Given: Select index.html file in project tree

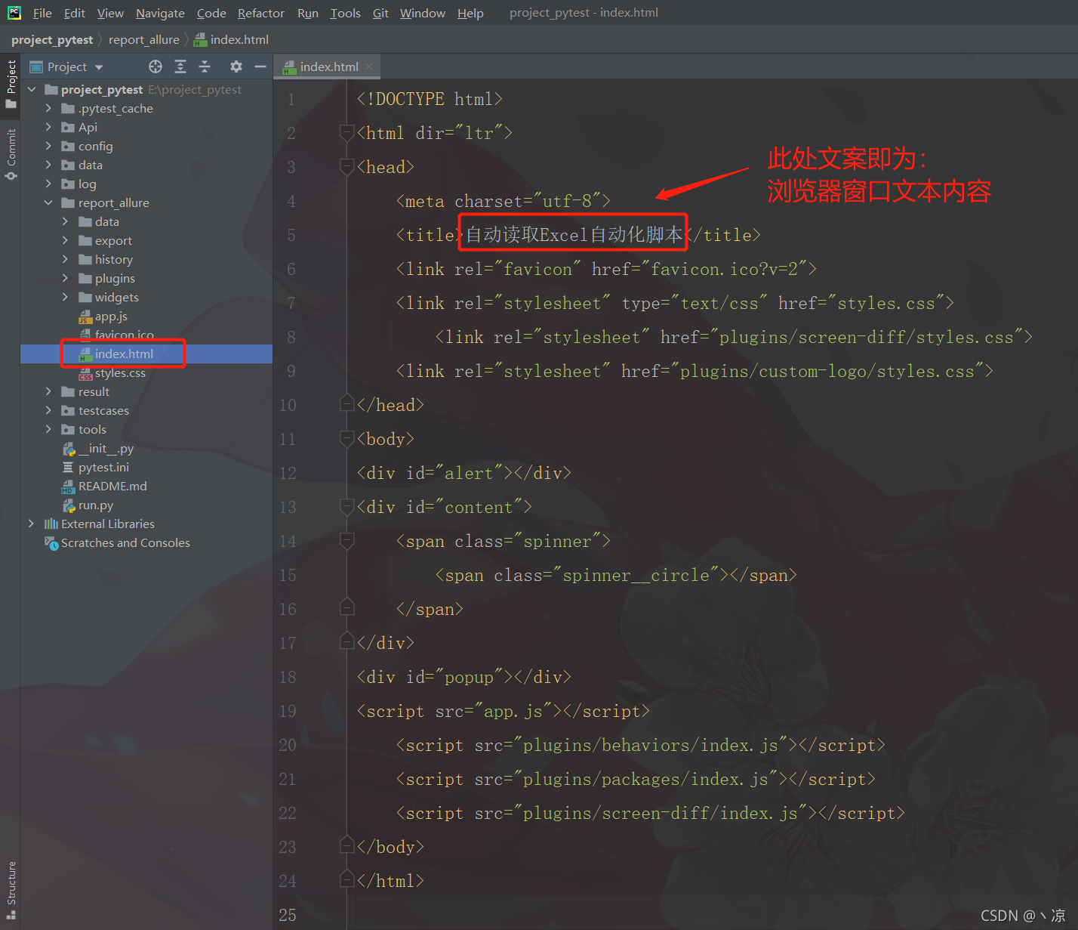Looking at the screenshot, I should point(146,354).
